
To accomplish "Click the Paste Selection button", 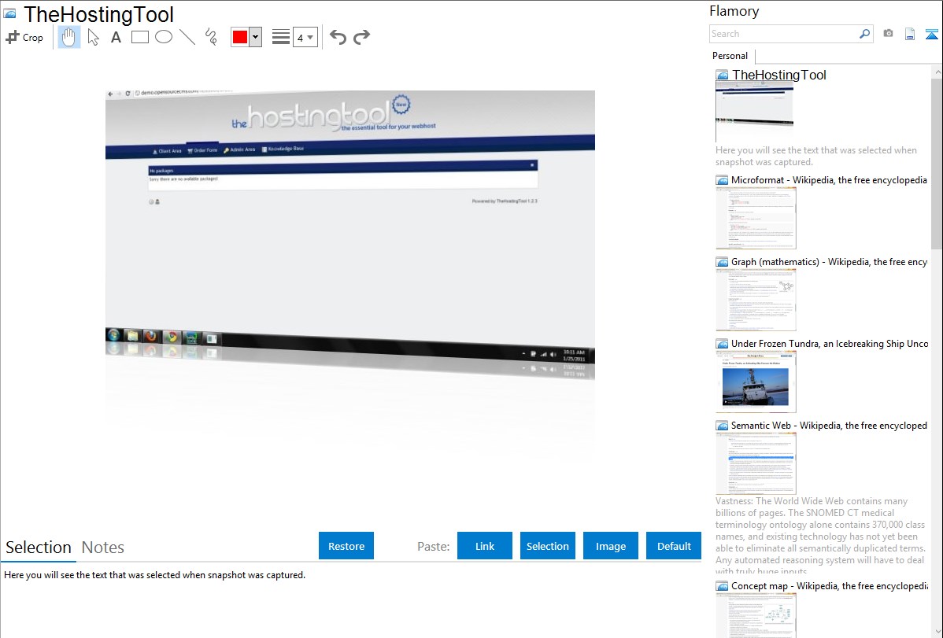I will coord(548,546).
